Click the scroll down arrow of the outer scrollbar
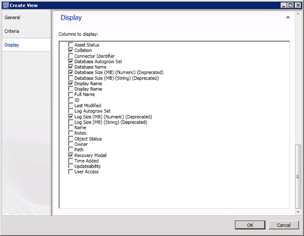 click(x=297, y=212)
